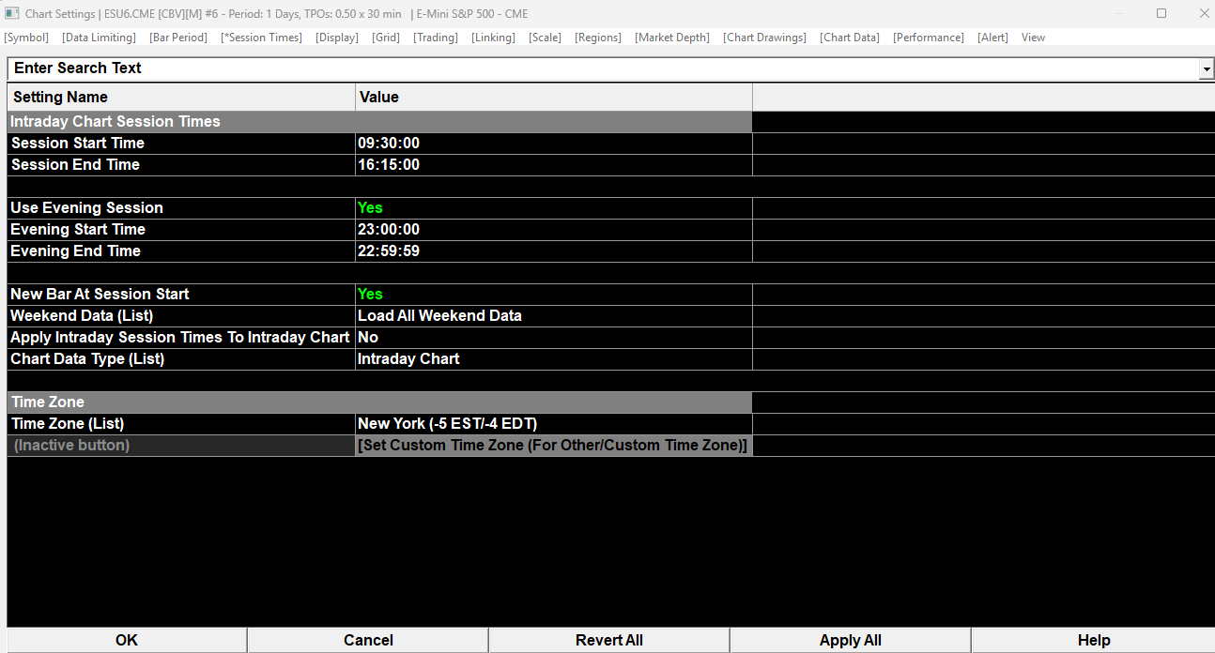Toggle New Bar At Session Start value
The width and height of the screenshot is (1215, 653).
(x=554, y=295)
